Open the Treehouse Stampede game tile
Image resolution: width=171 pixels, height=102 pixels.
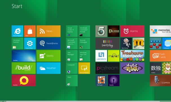tap(132, 56)
